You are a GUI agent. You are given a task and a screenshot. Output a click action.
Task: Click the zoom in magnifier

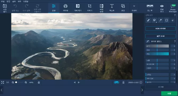pyautogui.click(x=26, y=83)
